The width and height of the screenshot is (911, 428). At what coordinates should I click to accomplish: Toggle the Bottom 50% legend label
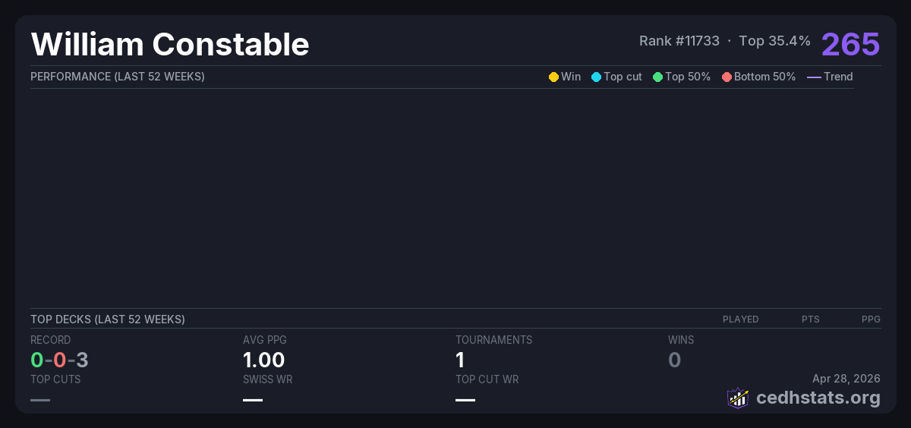coord(764,77)
